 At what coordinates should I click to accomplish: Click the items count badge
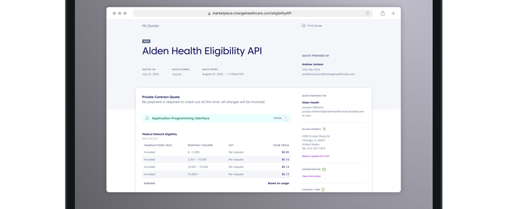click(x=285, y=118)
